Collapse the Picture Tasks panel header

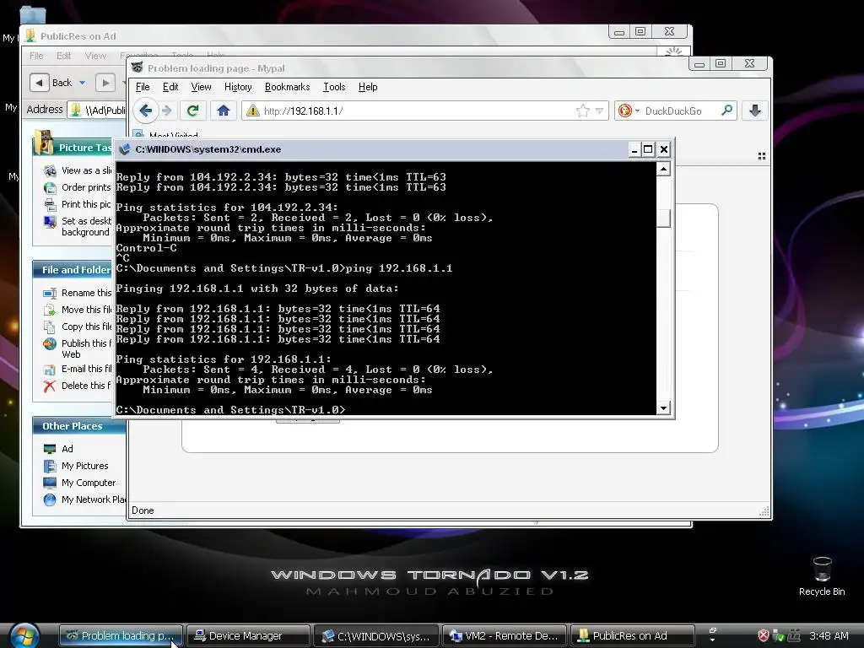tap(73, 147)
